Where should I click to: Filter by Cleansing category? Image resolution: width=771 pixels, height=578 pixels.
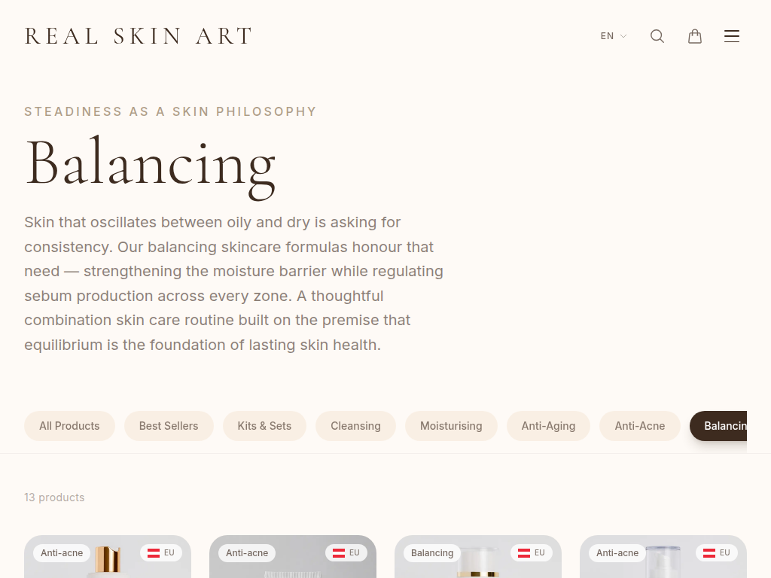(355, 426)
